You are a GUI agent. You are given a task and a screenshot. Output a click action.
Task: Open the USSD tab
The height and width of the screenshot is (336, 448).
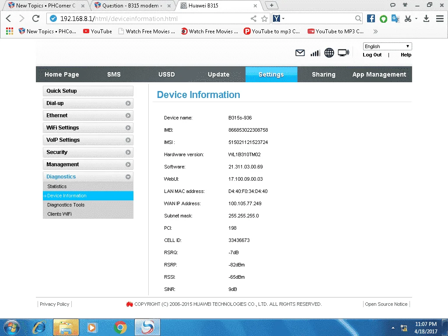point(167,74)
